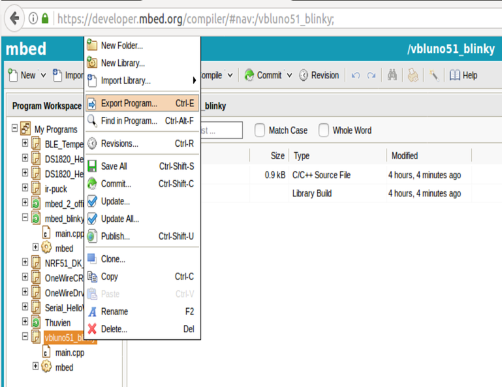Click the Import Library page icon

coord(92,80)
